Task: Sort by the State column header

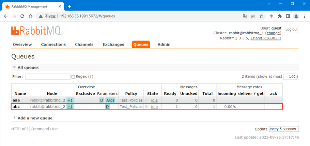Action: 152,94
